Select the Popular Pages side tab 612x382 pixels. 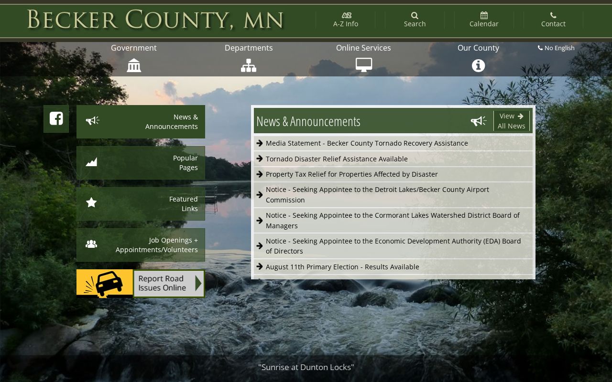[141, 163]
